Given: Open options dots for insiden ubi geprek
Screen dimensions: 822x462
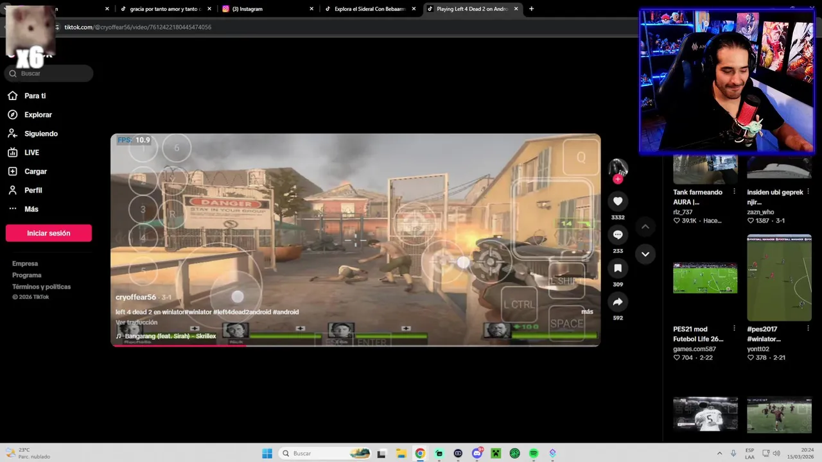Looking at the screenshot, I should (808, 192).
